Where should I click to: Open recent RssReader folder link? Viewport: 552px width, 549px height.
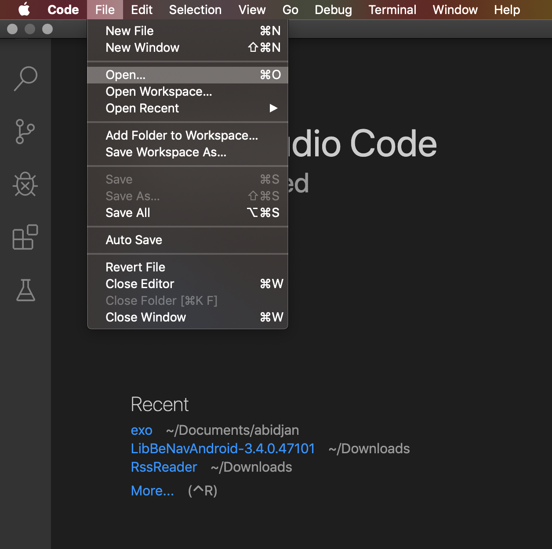164,467
